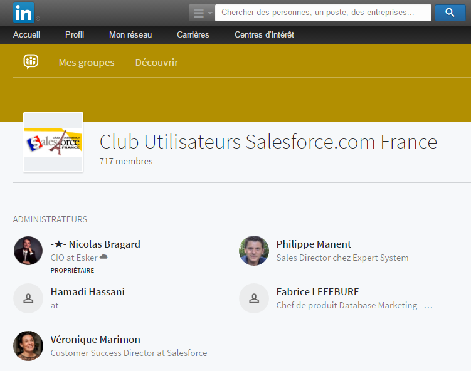Viewport: 471px width, 371px height.
Task: Click the '717 membres' count
Action: [x=126, y=161]
